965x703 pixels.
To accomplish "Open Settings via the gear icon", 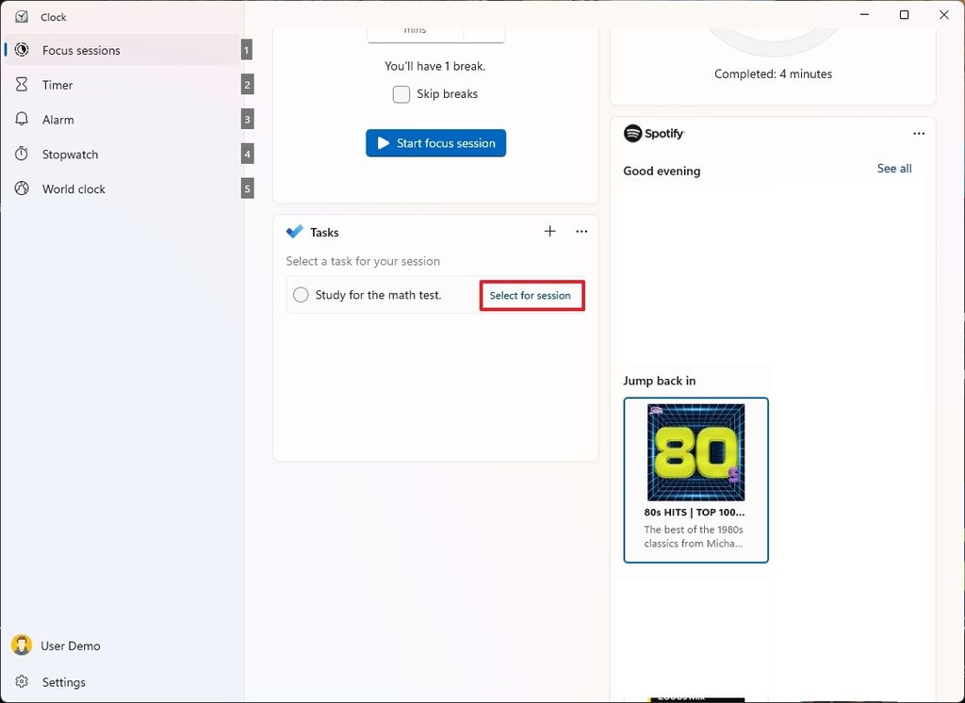I will [24, 681].
